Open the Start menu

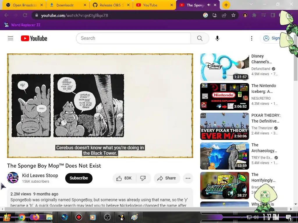7,217
